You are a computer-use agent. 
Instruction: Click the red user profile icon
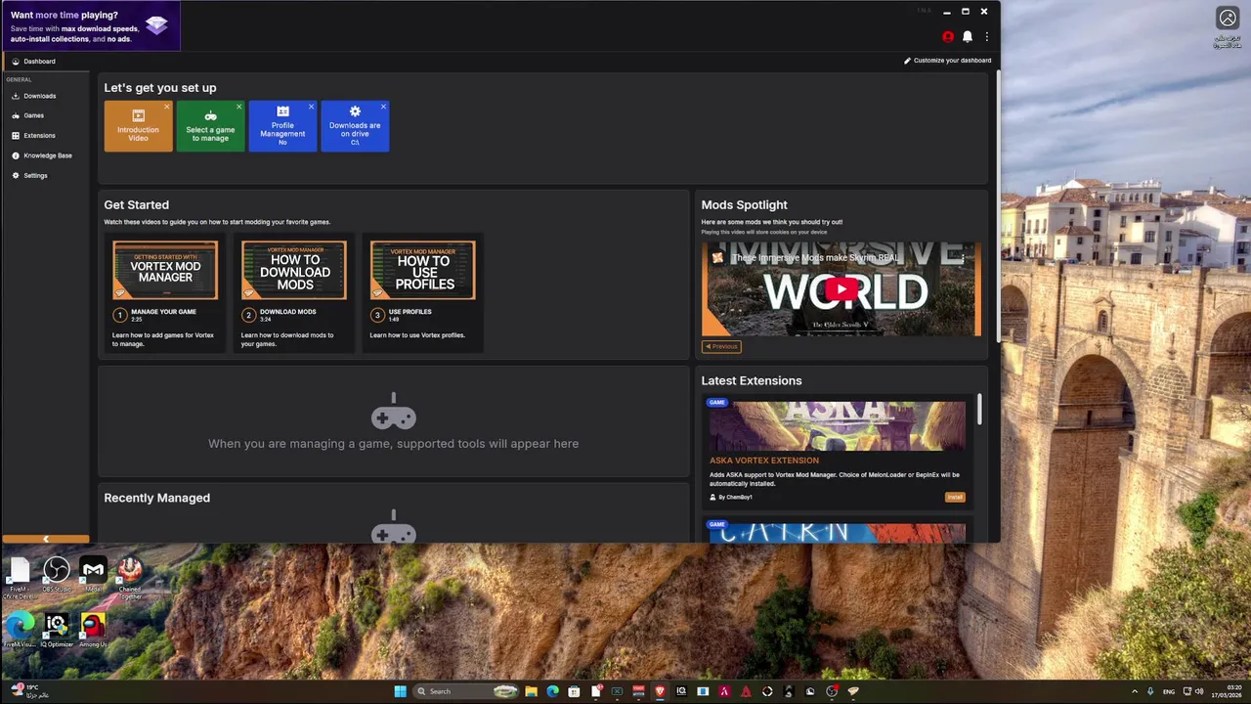[x=948, y=36]
